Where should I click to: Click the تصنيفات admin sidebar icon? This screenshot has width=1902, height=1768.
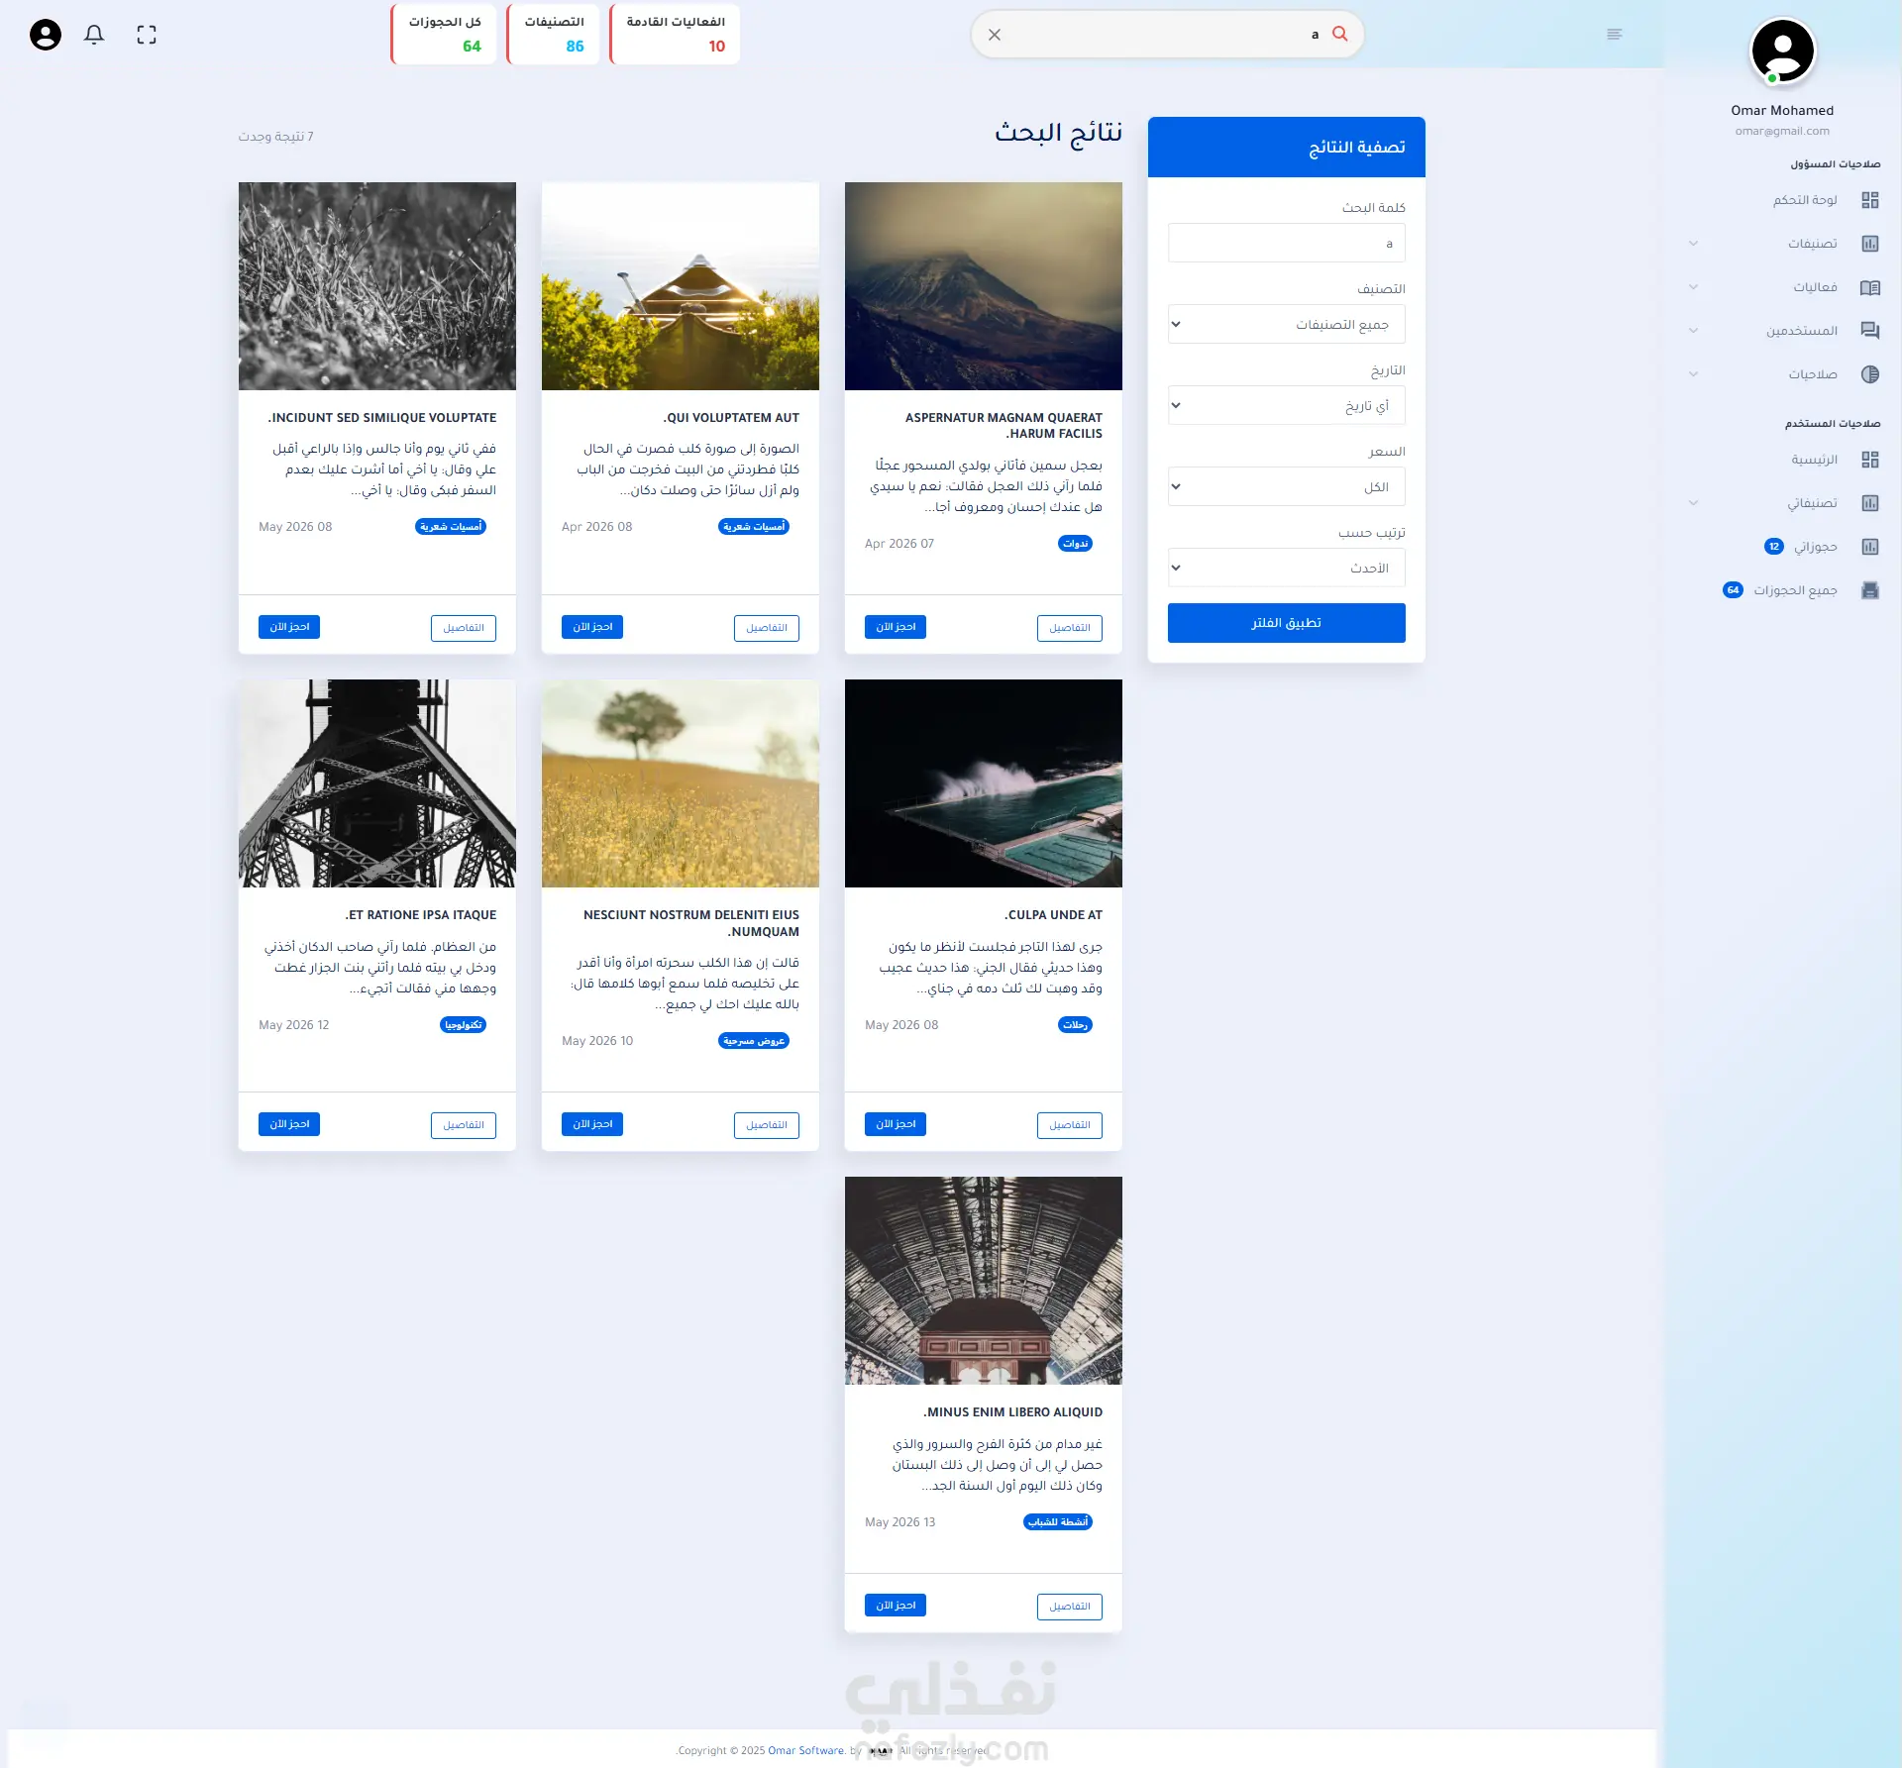(1870, 244)
